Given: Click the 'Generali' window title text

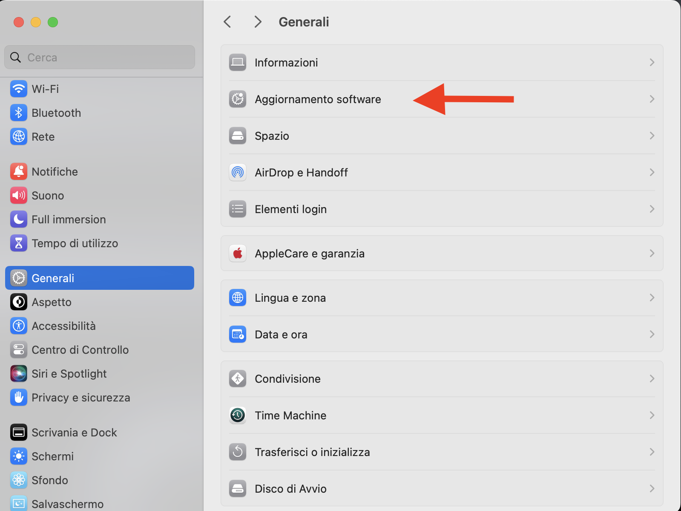Looking at the screenshot, I should [304, 22].
